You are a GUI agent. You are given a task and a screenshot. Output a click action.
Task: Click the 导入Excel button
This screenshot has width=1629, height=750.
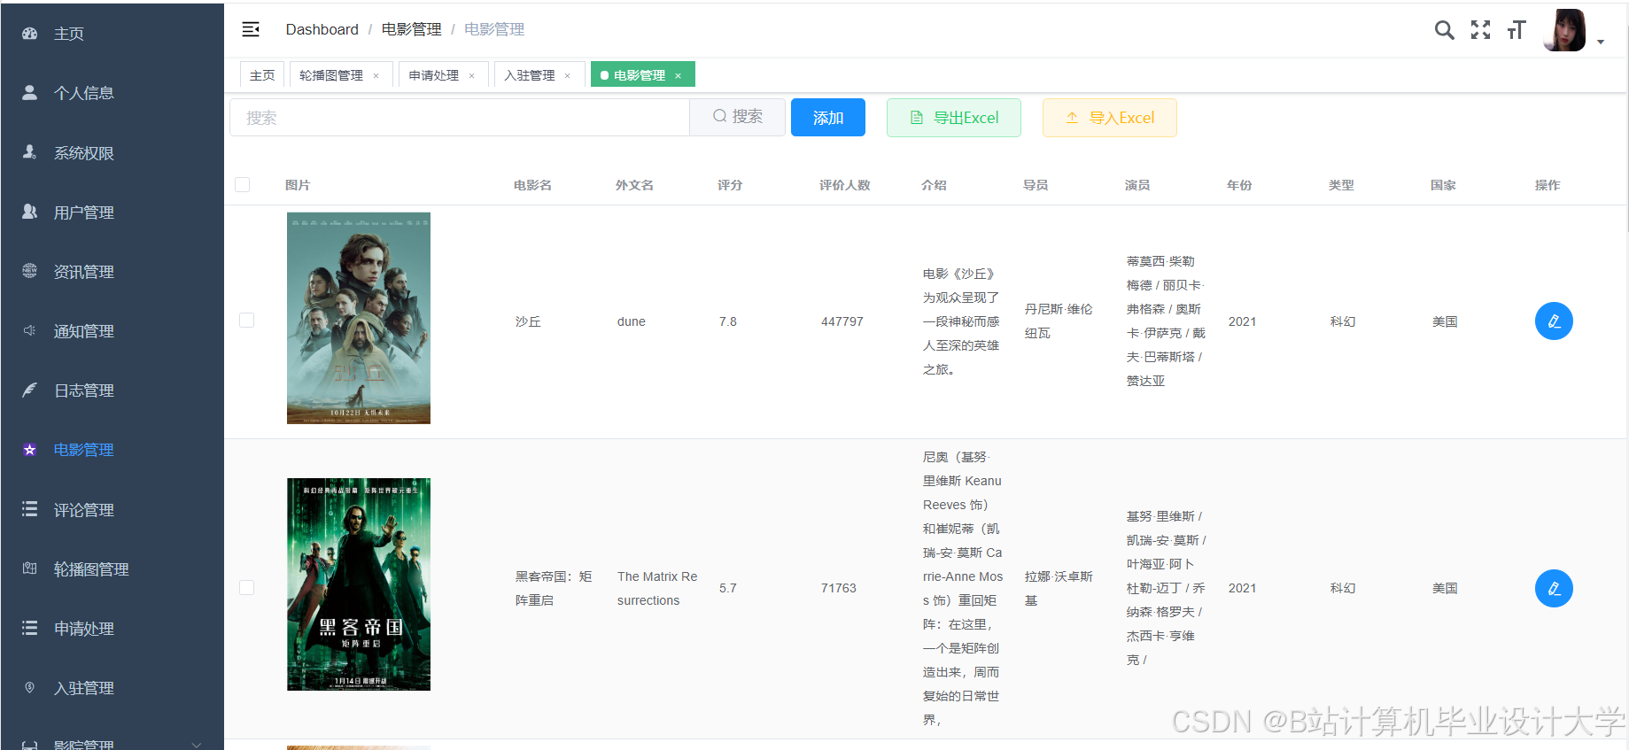point(1110,118)
